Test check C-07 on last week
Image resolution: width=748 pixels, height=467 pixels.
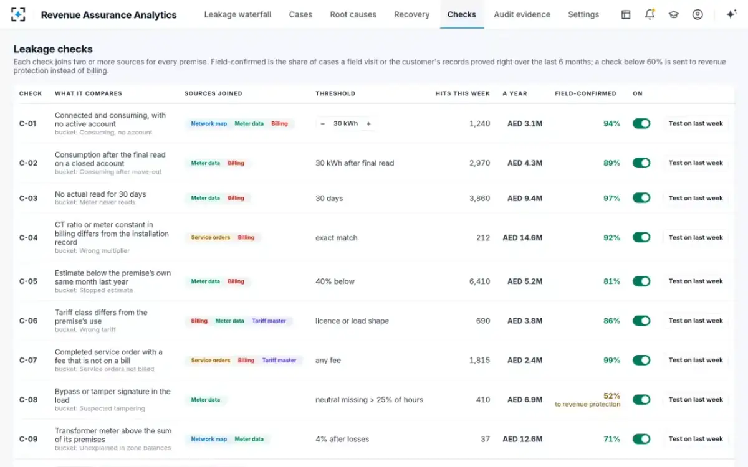(696, 360)
